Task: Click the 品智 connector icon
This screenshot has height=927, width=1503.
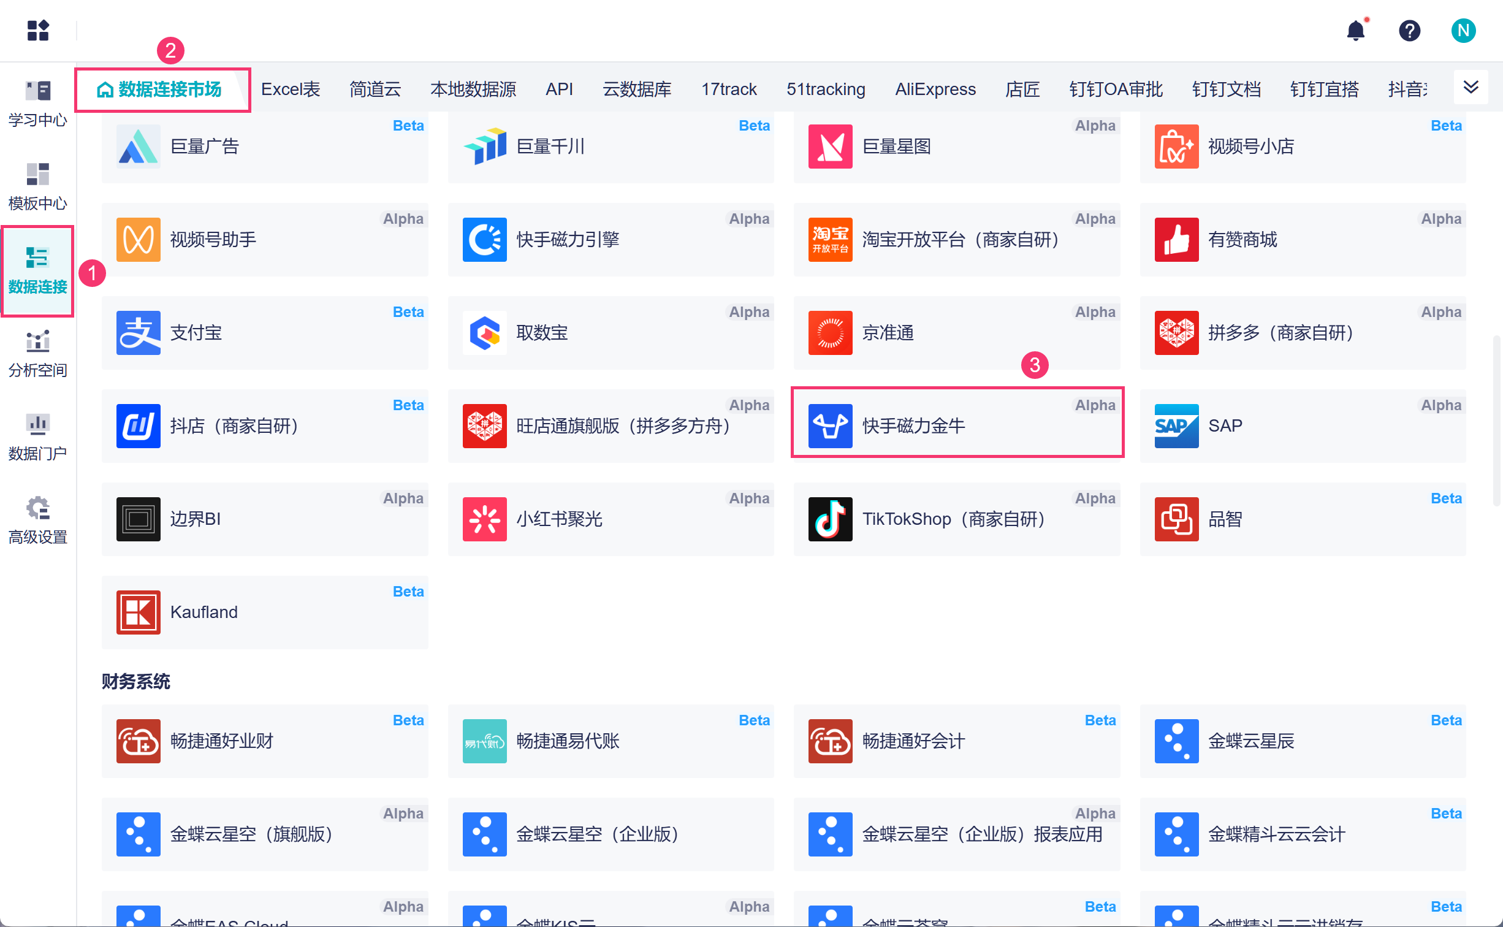Action: (1177, 519)
